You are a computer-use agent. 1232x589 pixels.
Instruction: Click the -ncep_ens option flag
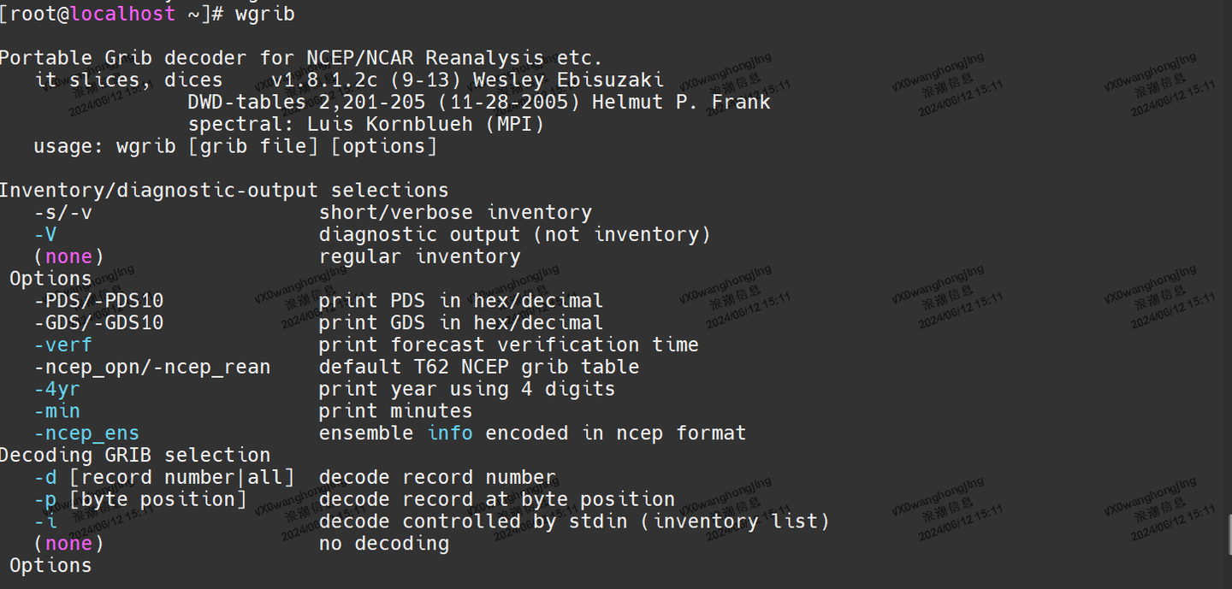86,433
